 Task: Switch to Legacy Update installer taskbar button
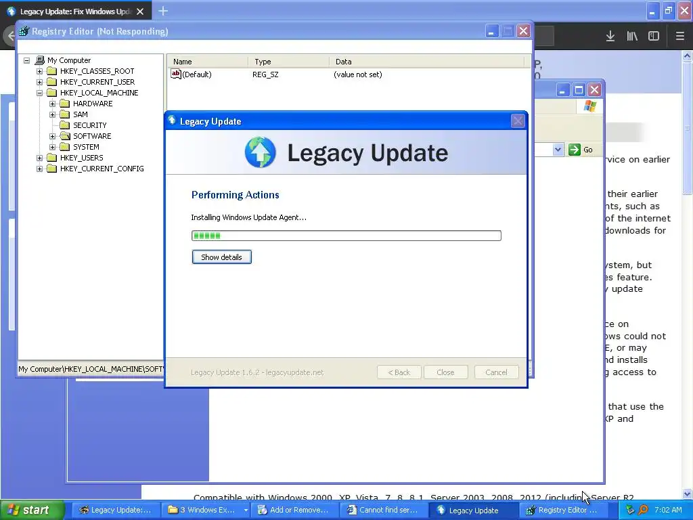473,510
